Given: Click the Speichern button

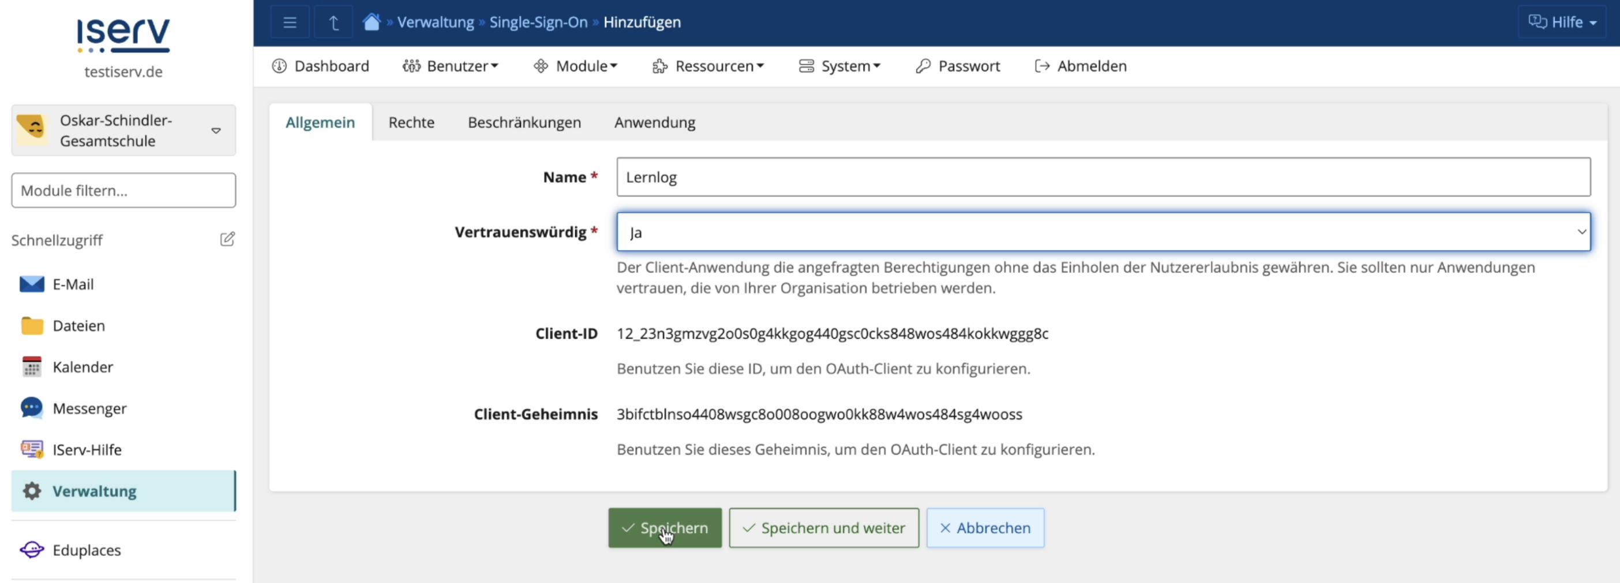Looking at the screenshot, I should point(664,528).
